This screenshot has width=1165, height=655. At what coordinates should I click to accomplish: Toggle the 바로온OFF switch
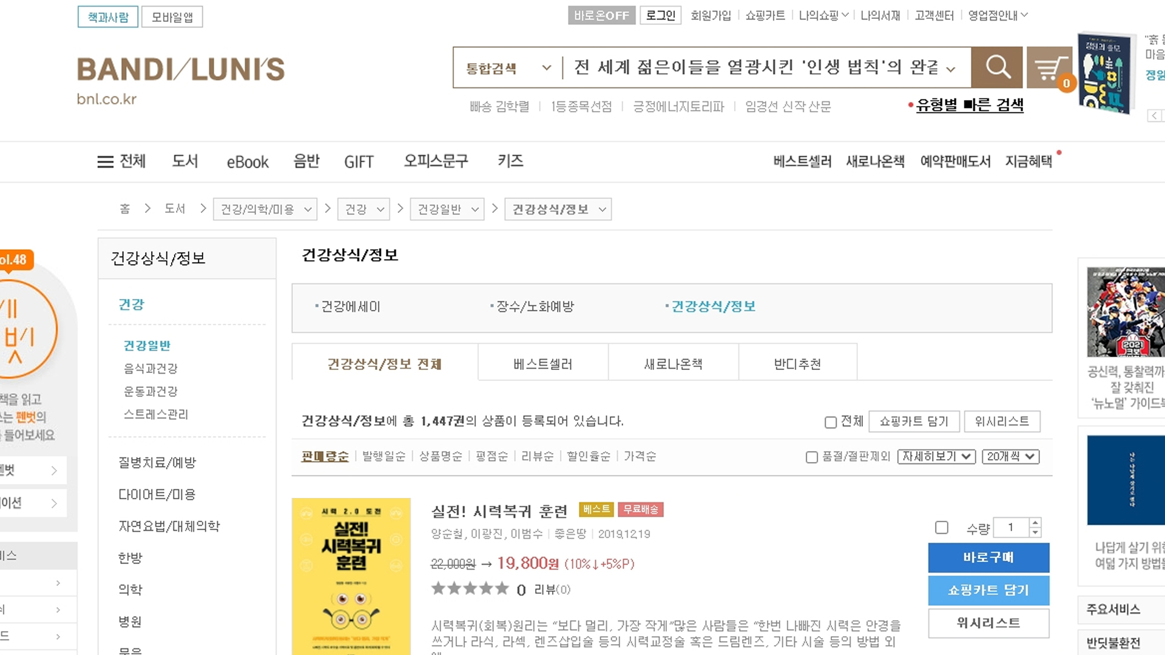click(x=601, y=15)
